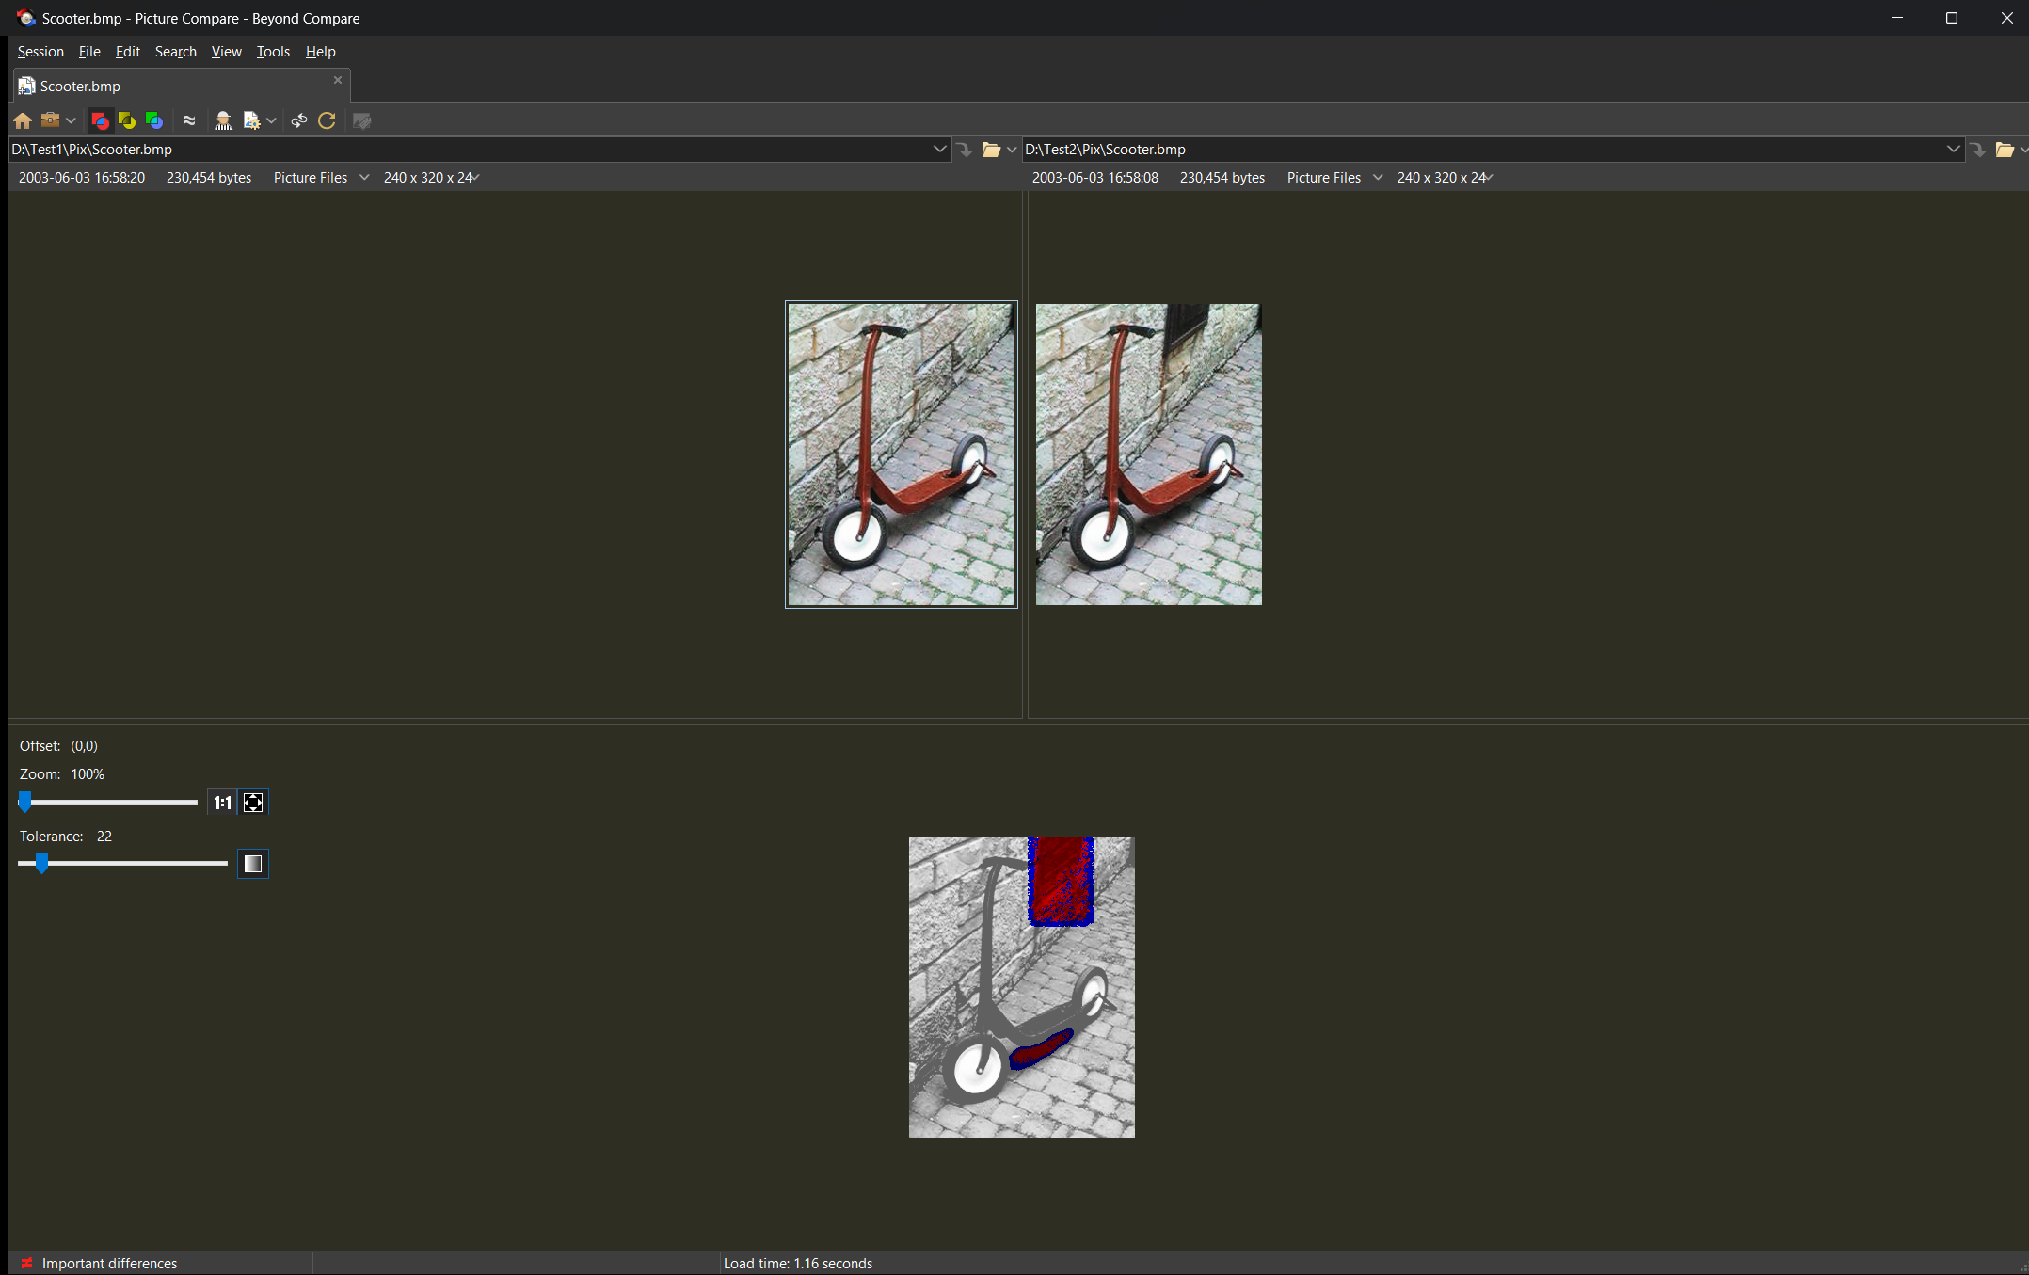Click the Tolerance 22 value
This screenshot has width=2029, height=1275.
[x=104, y=837]
